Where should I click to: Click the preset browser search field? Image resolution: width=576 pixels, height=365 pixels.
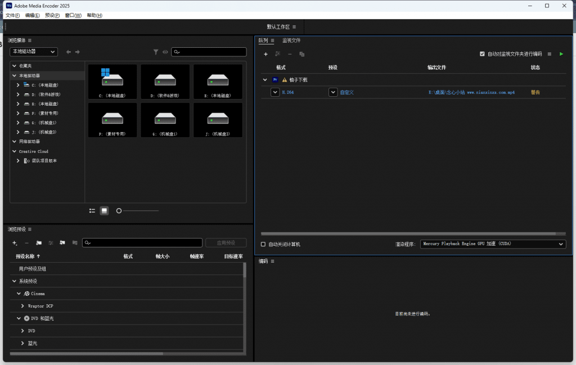[142, 243]
